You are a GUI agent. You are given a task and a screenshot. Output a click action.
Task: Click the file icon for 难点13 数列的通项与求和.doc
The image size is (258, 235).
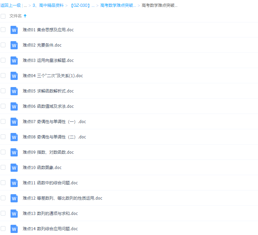pos(14,214)
